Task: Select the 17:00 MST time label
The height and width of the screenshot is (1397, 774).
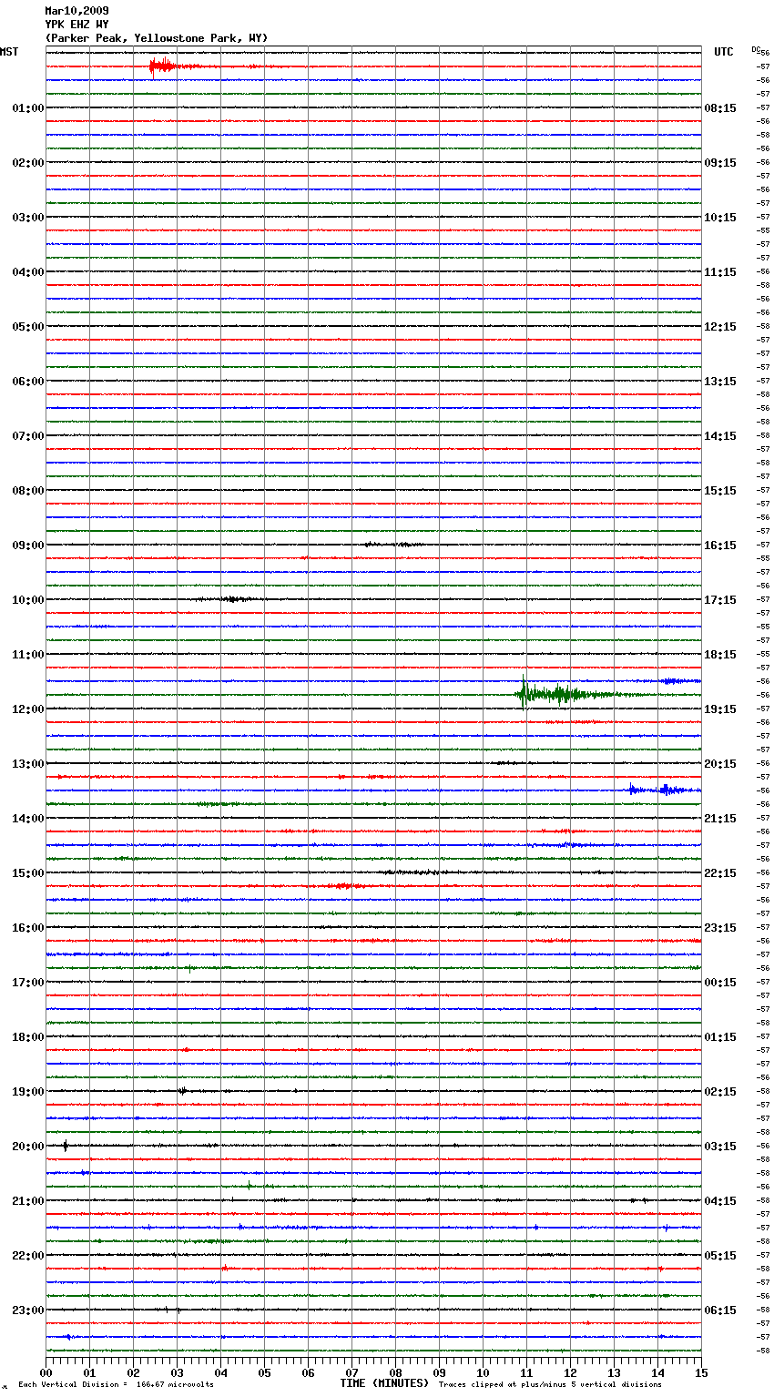Action: [x=28, y=983]
